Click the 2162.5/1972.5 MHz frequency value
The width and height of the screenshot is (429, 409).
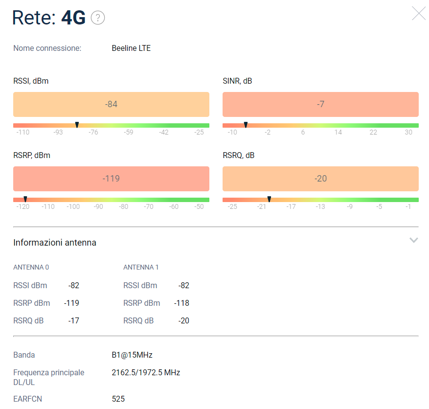click(x=146, y=373)
